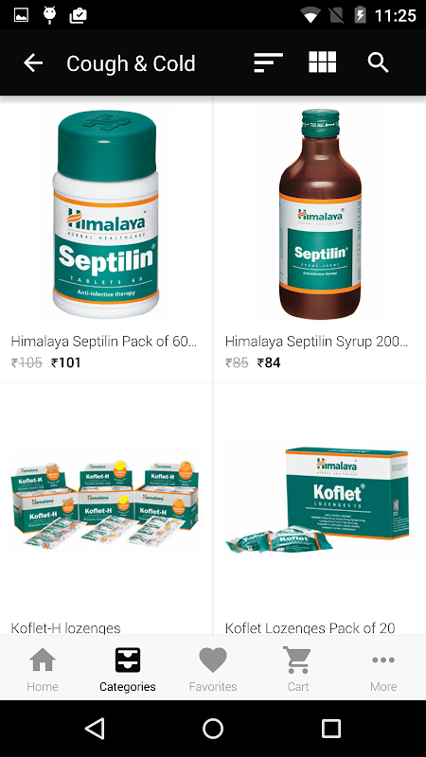Go to the Home tab

pos(43,669)
